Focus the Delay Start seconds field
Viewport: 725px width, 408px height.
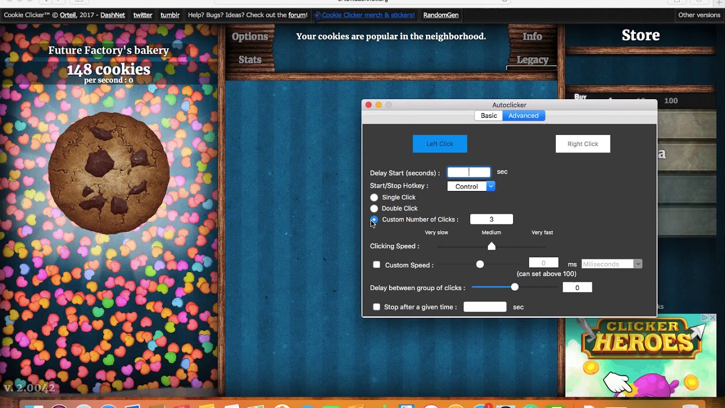[x=469, y=172]
